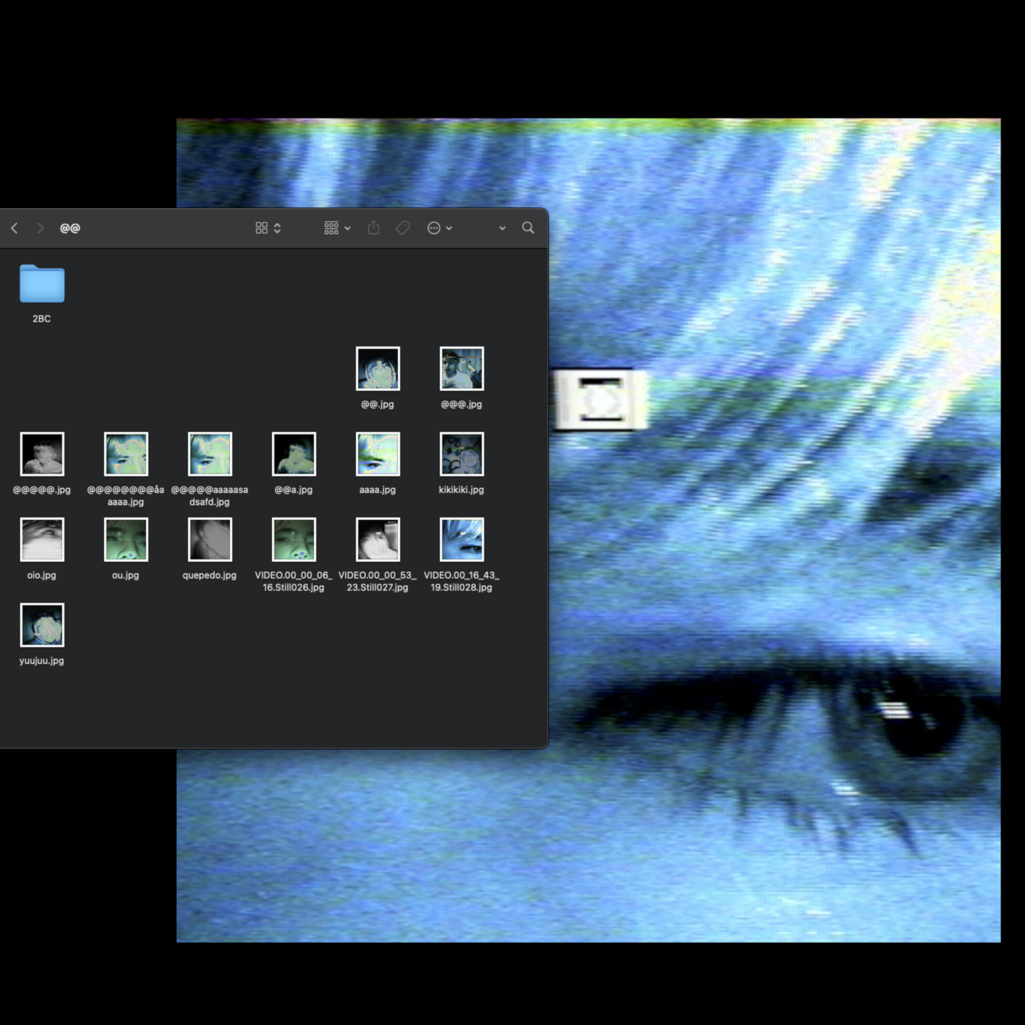
Task: Click the Finder back arrow
Action: tap(14, 228)
